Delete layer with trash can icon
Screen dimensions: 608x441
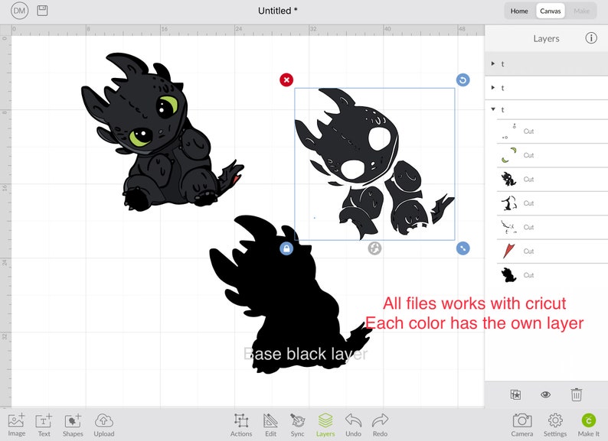tap(576, 394)
